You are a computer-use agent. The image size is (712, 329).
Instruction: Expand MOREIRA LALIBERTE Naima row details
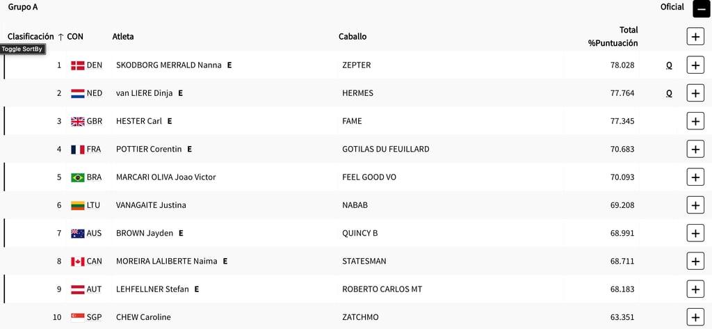(695, 261)
